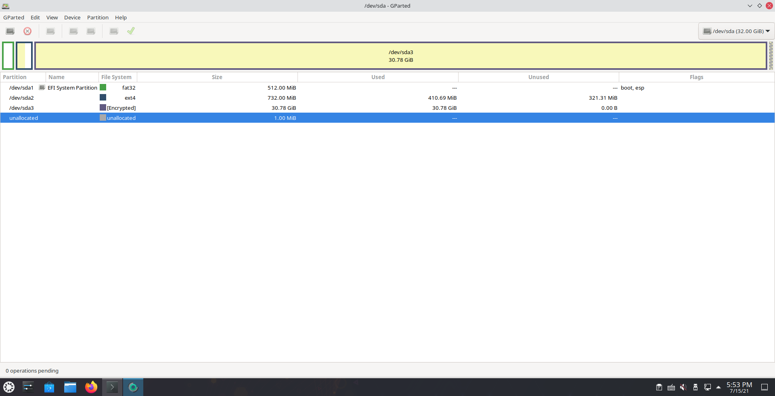
Task: Click the 732.00 MiB size cell
Action: click(282, 98)
